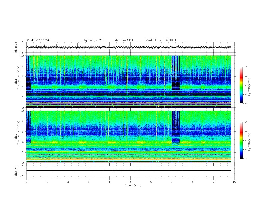Click x-axis tick label "10" on time axis
Screen dimensions: 264x204
coord(234,182)
